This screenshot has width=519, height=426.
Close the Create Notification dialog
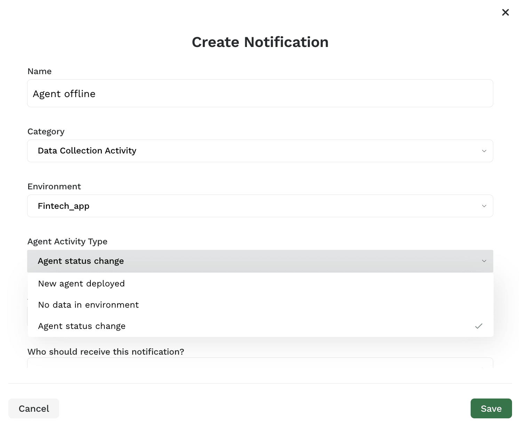click(505, 13)
